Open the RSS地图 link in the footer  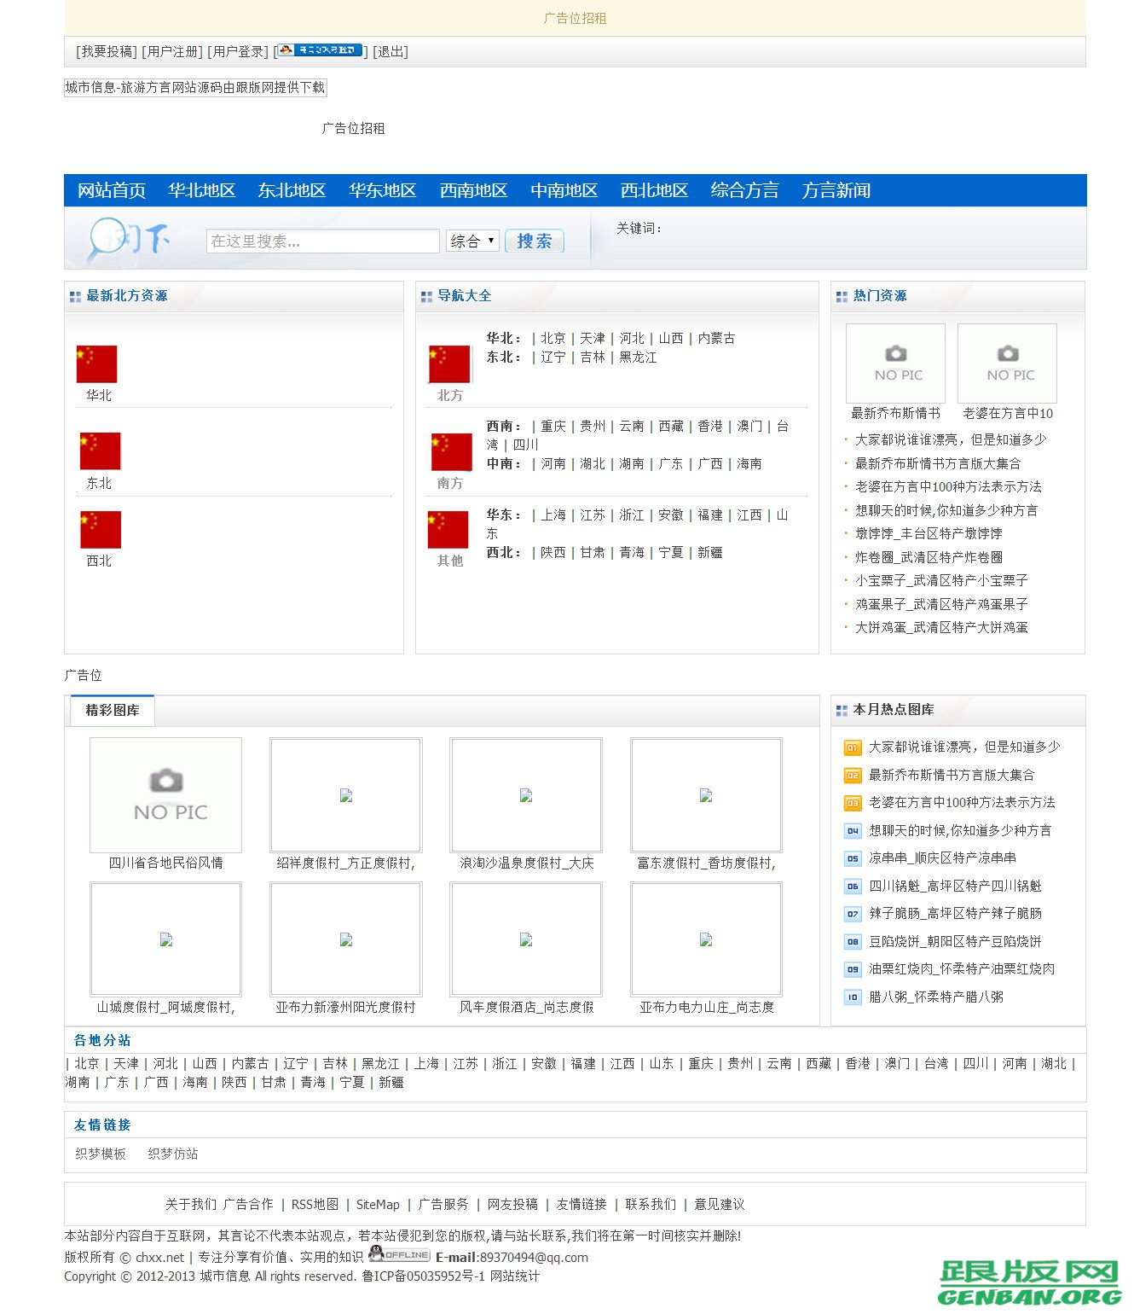point(312,1205)
